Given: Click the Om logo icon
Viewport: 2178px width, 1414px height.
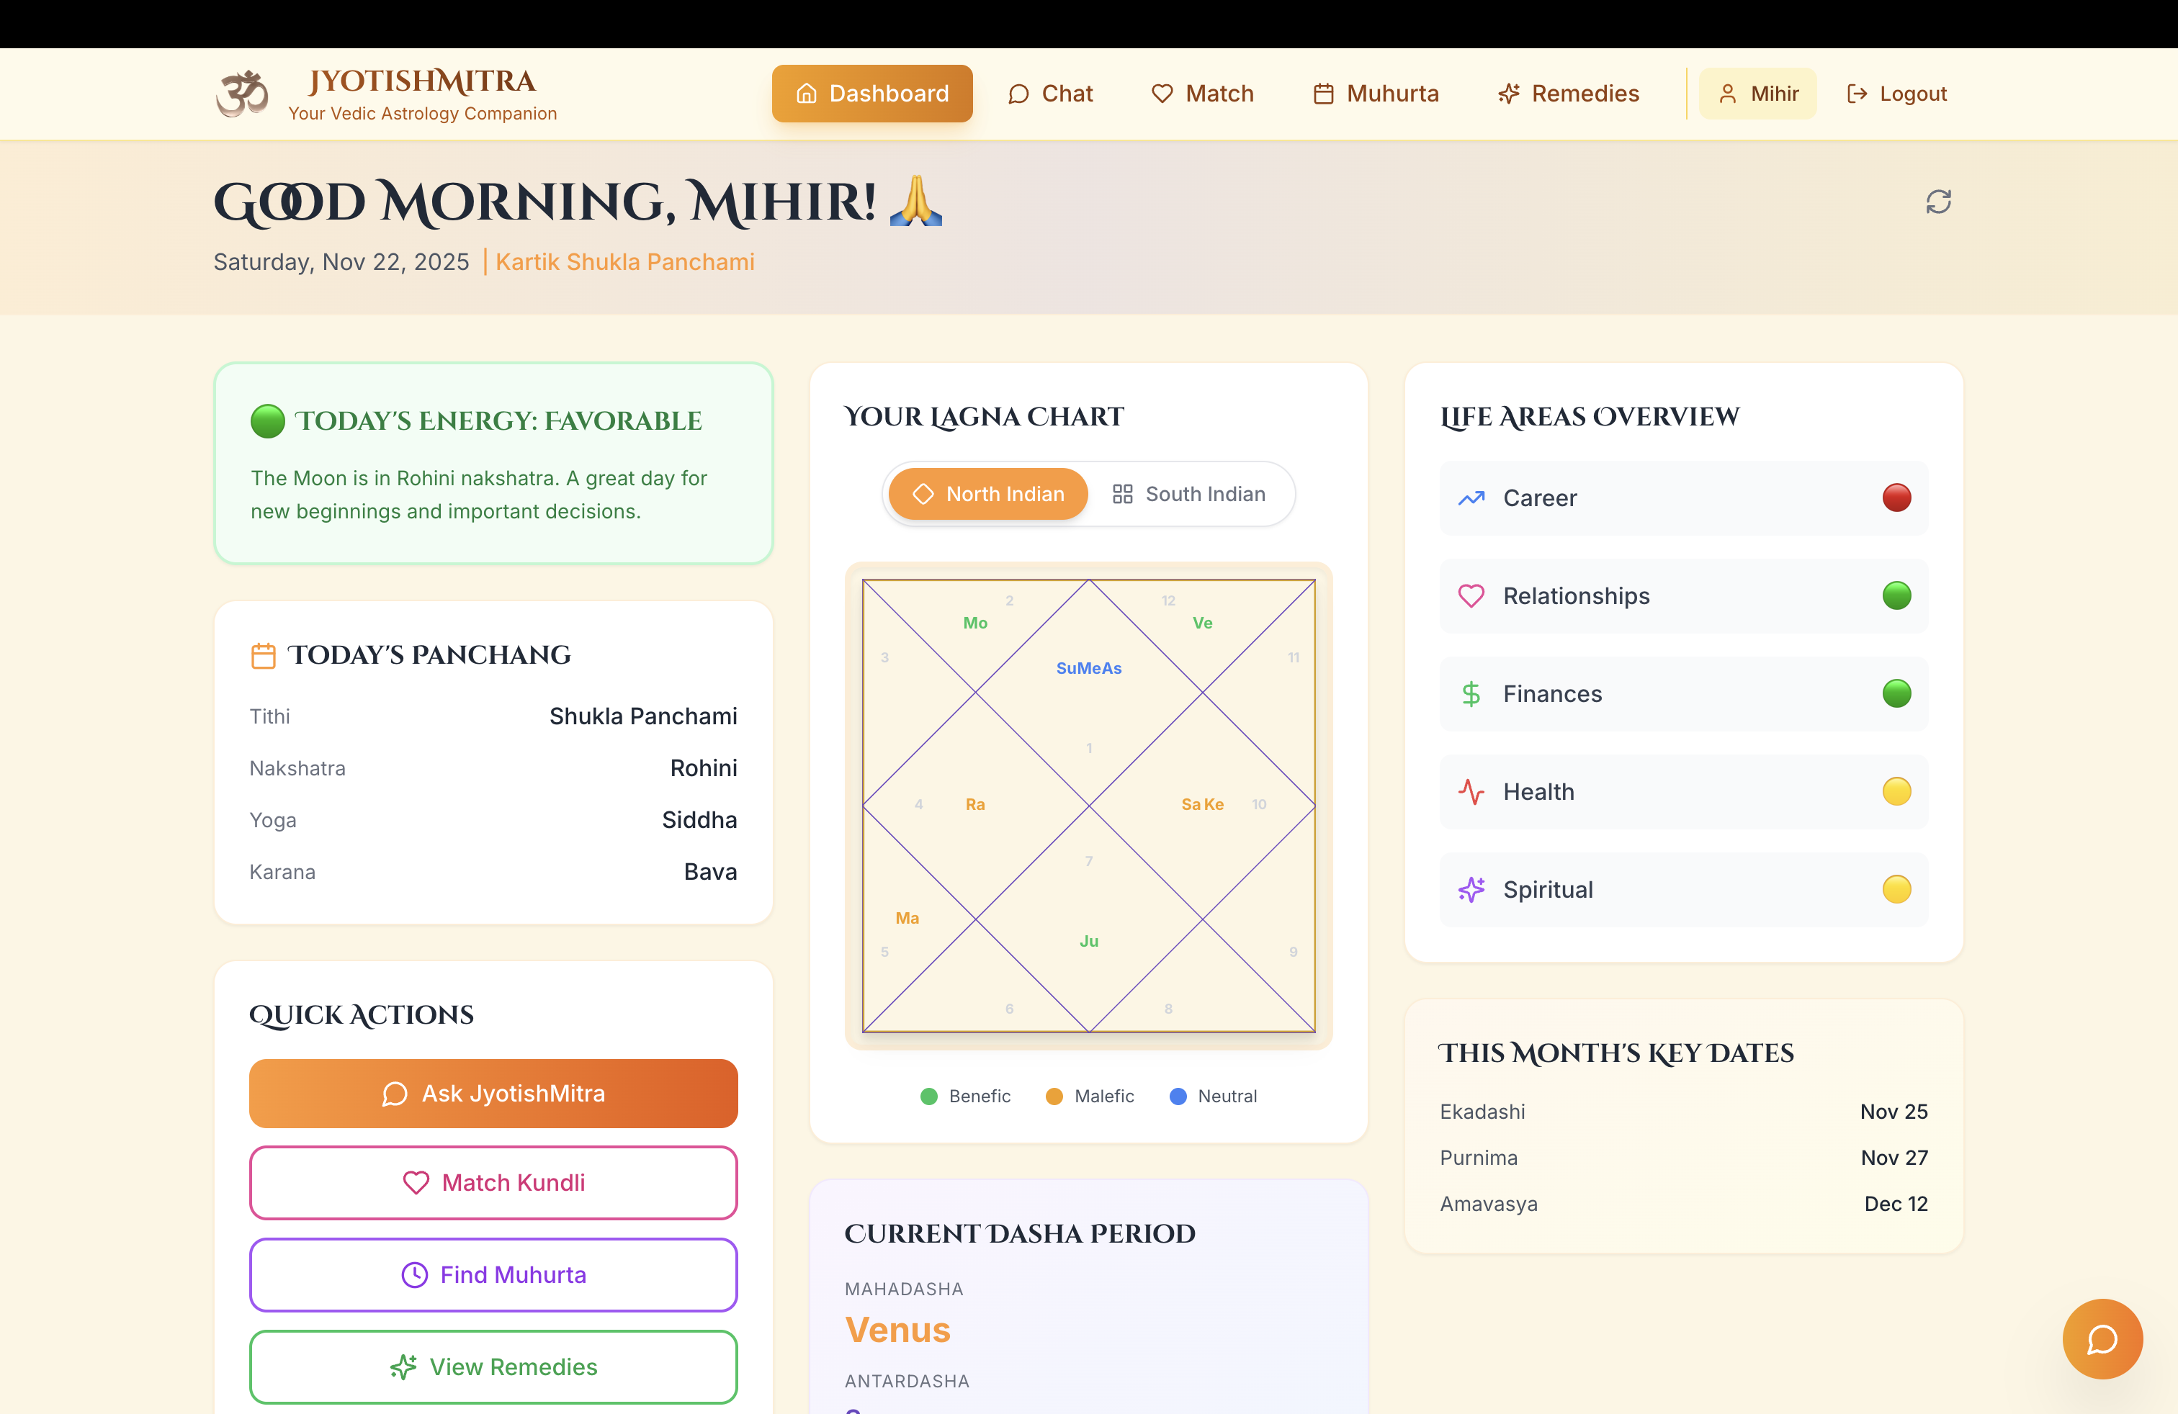Looking at the screenshot, I should tap(243, 94).
